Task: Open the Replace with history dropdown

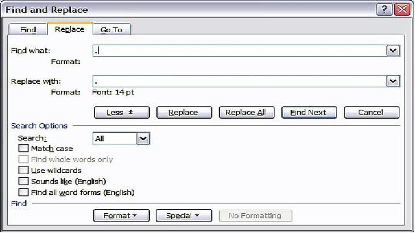Action: (393, 81)
